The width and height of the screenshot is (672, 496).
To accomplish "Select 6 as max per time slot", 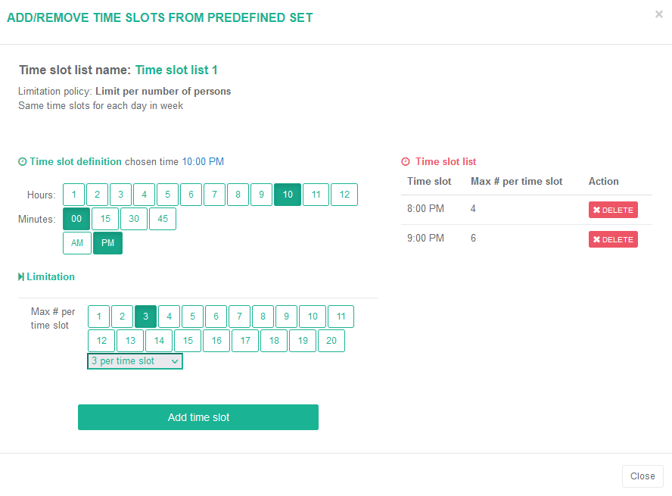I will coord(216,317).
